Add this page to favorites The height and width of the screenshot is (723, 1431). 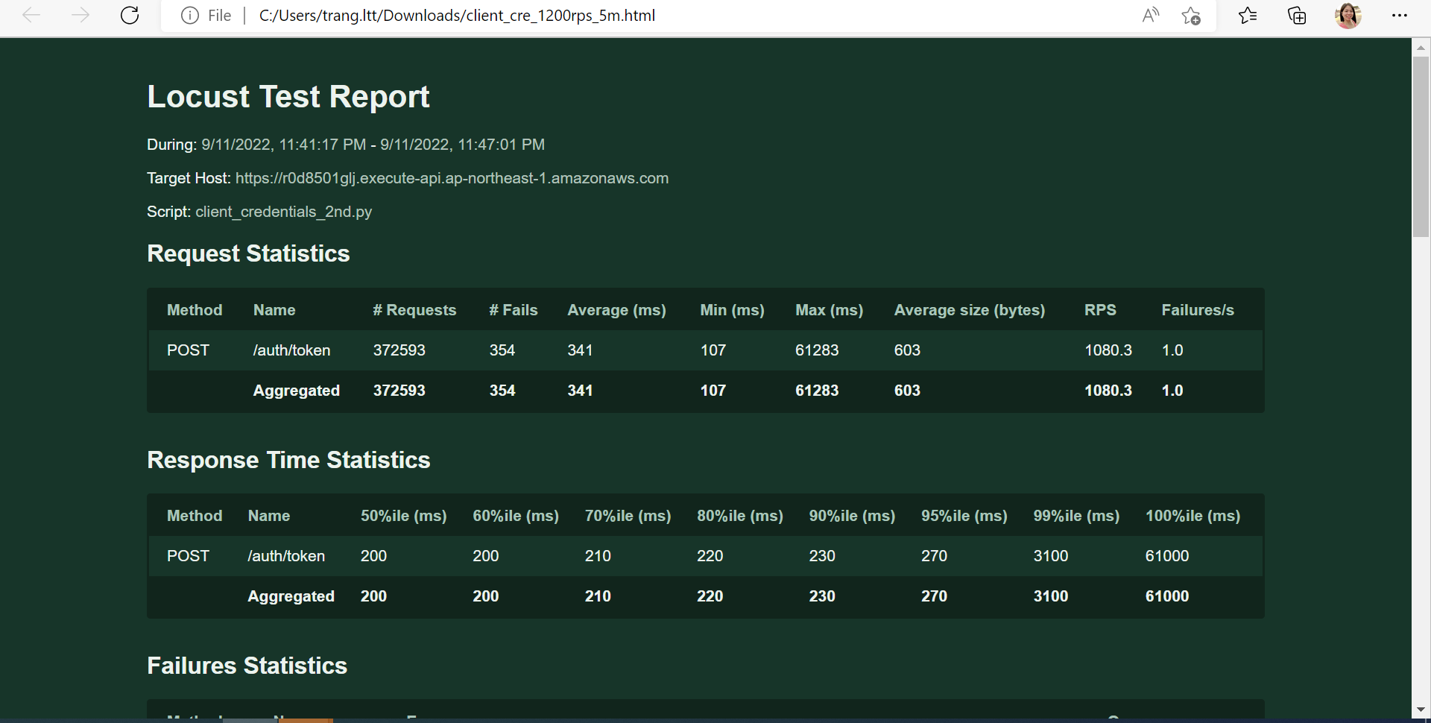[x=1191, y=16]
